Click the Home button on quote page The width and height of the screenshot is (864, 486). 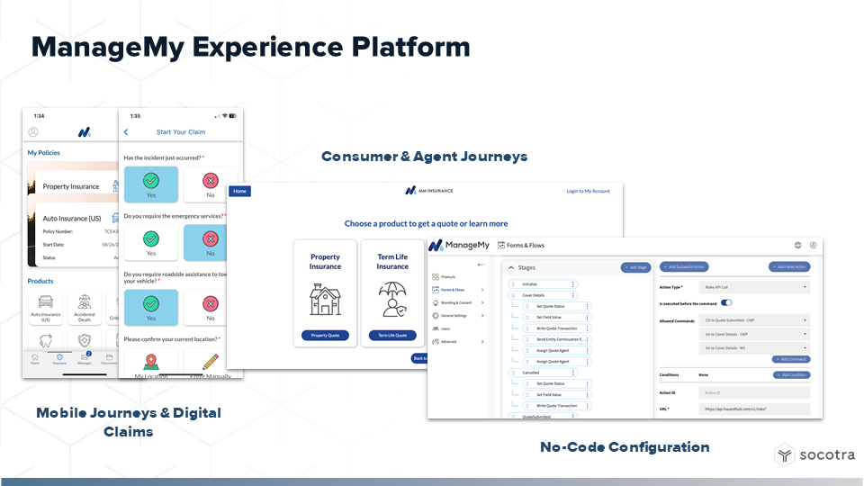pos(239,191)
